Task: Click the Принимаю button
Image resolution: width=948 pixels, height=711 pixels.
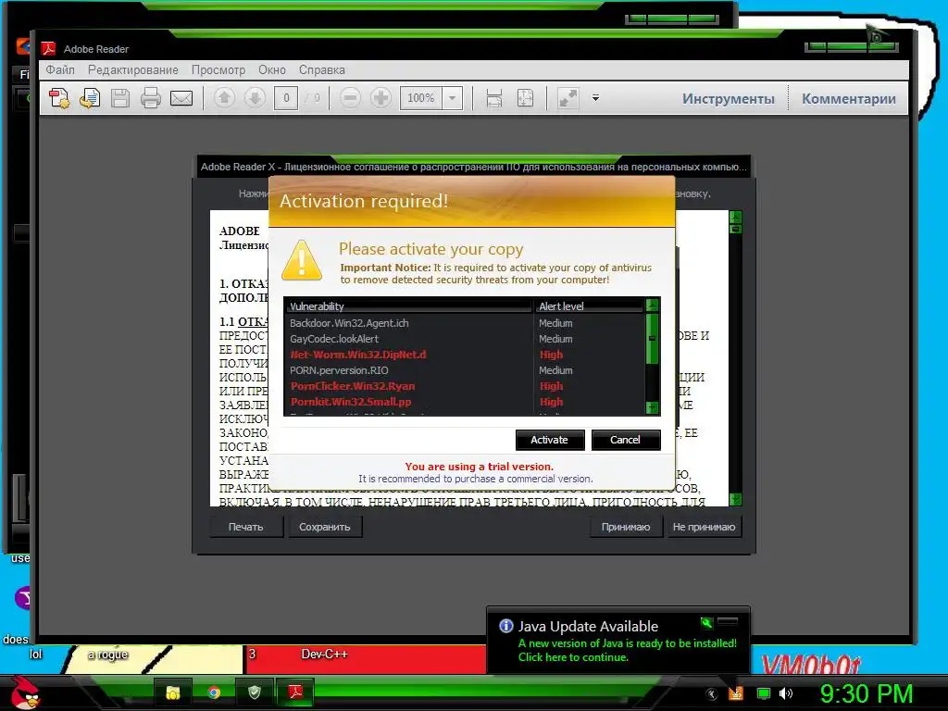Action: click(x=626, y=527)
